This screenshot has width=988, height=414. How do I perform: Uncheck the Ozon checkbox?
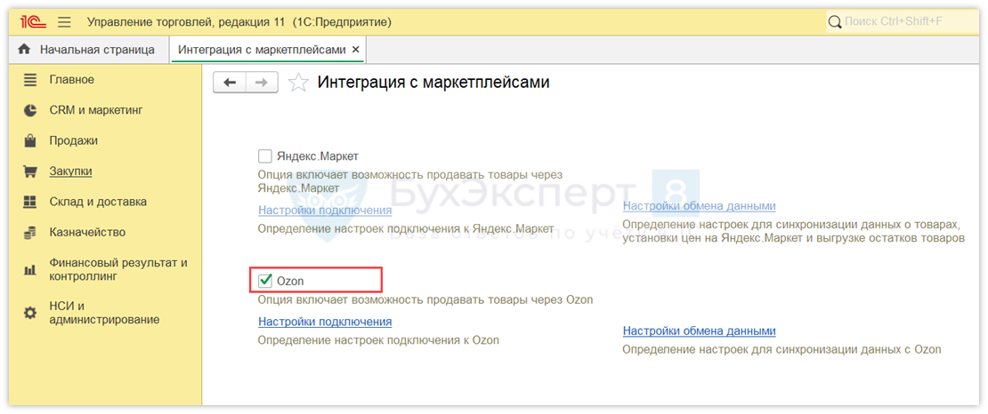(x=264, y=280)
